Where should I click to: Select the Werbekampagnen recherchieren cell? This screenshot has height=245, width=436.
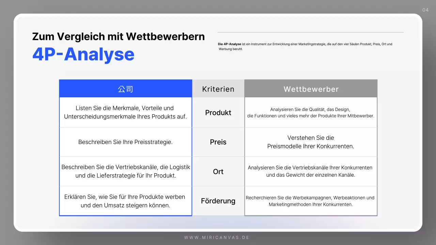coord(311,201)
